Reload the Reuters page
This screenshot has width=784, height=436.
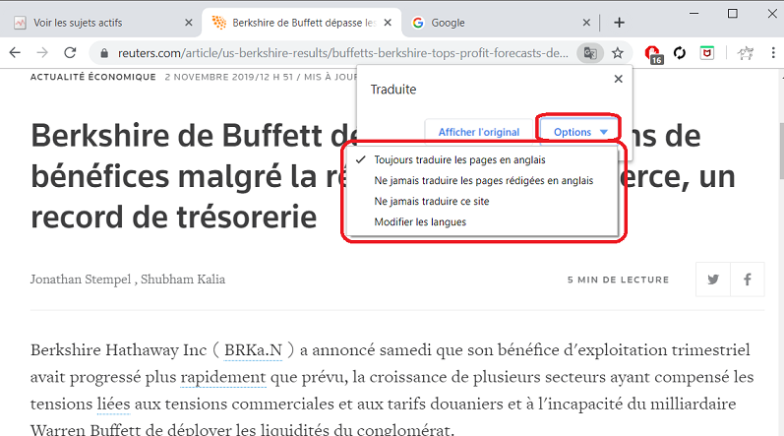70,52
